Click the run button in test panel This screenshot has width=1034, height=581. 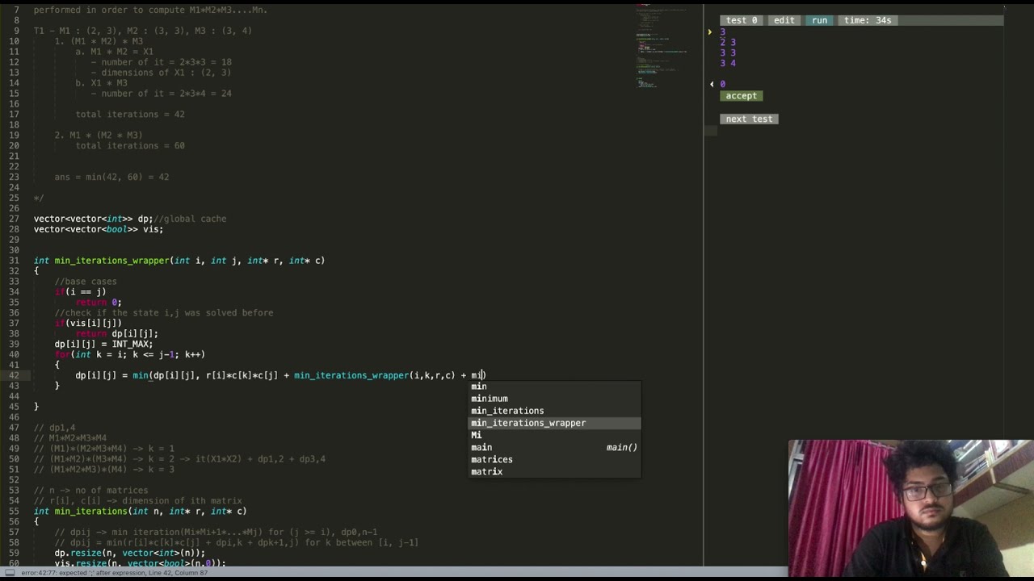tap(819, 20)
